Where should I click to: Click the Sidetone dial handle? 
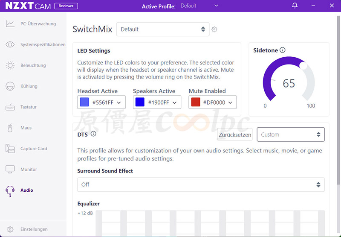(303, 66)
